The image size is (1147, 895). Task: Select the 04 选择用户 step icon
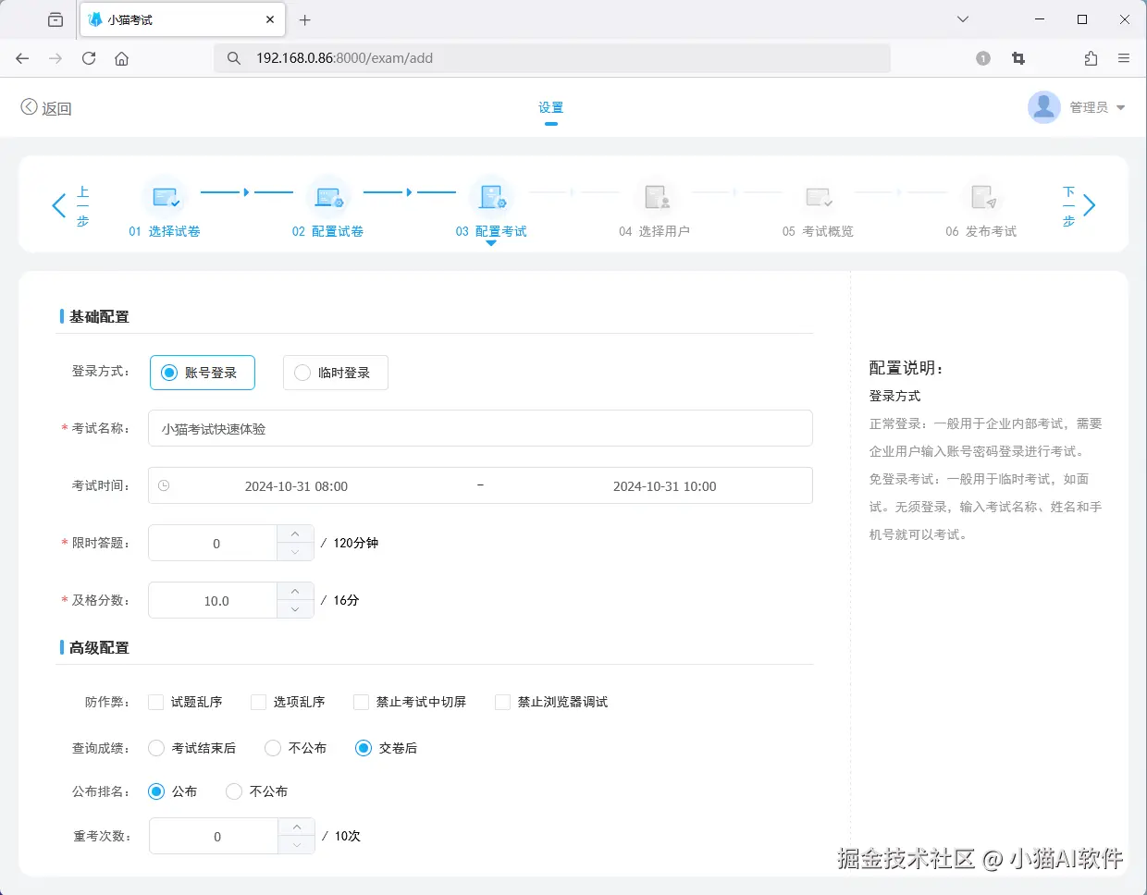click(x=656, y=198)
